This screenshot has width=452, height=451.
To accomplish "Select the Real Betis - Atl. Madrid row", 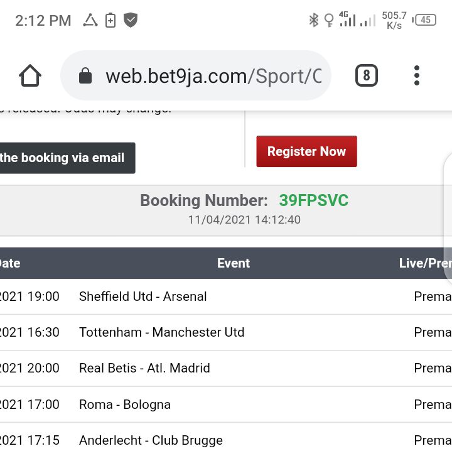I will (x=144, y=368).
